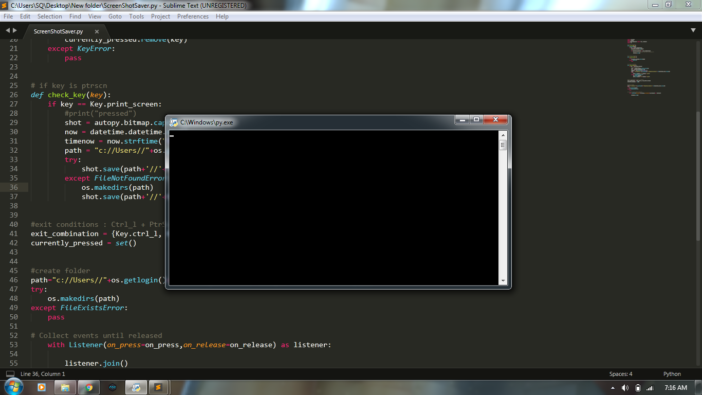702x395 pixels.
Task: Switch to the running Python console via its taskbar icon
Action: point(136,387)
